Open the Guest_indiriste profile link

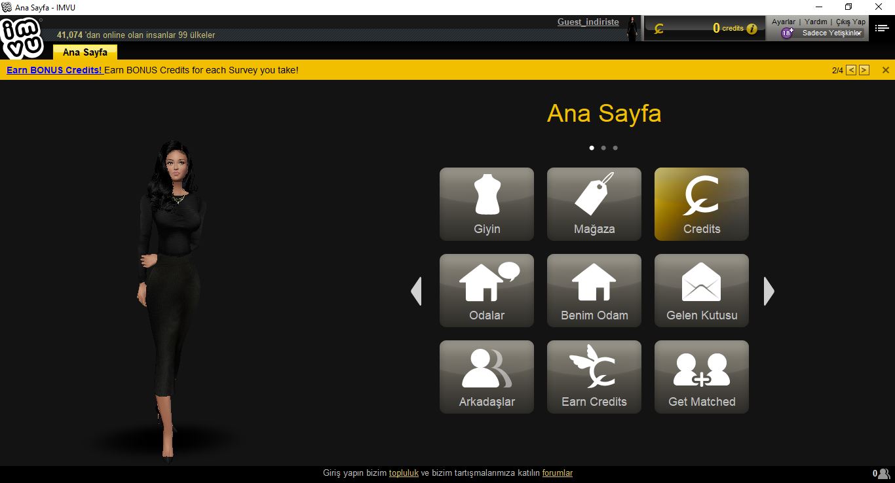(588, 22)
